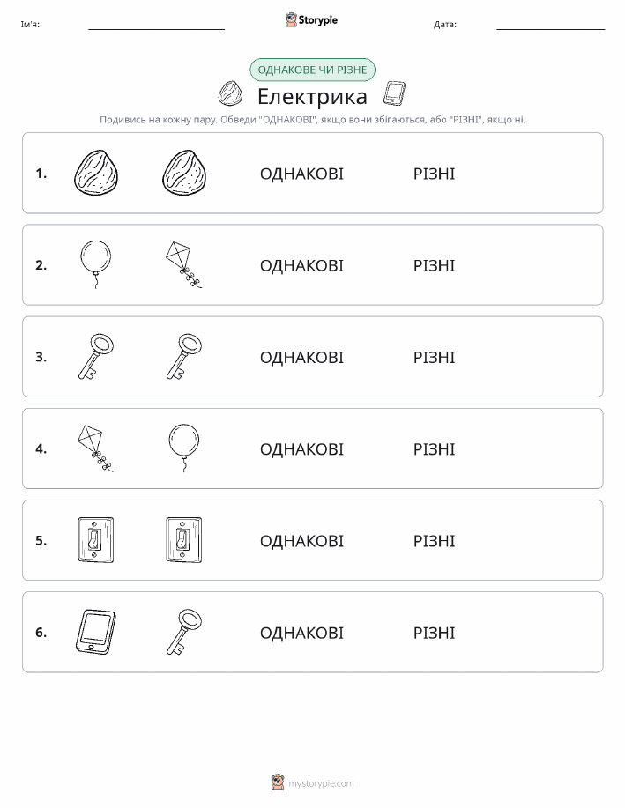Screen dimensions: 625x808
Task: Click the key icon in row 6
Action: (x=184, y=632)
